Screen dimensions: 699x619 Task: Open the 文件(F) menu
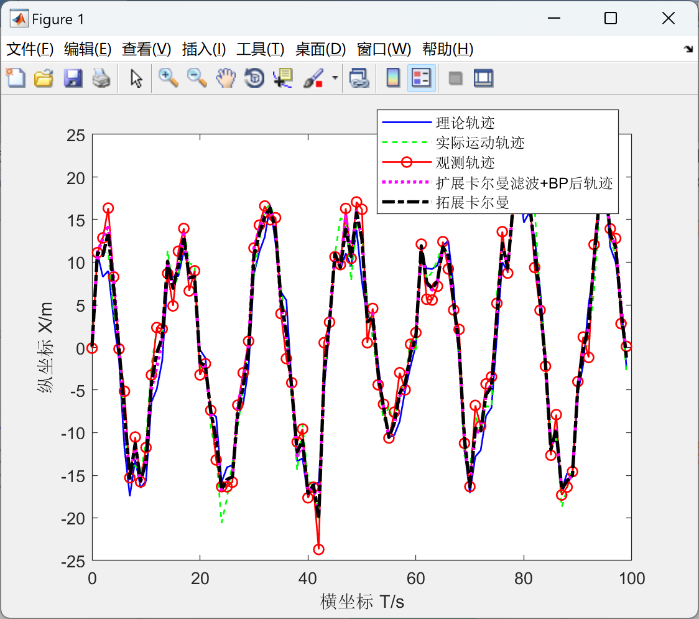tap(30, 49)
